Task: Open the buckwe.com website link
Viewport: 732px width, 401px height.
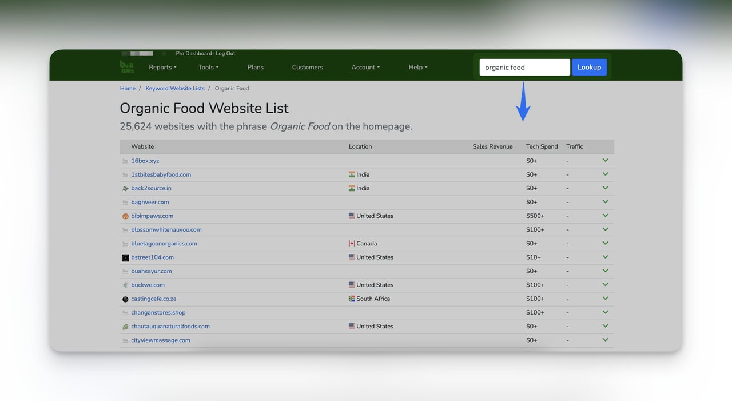Action: point(148,285)
